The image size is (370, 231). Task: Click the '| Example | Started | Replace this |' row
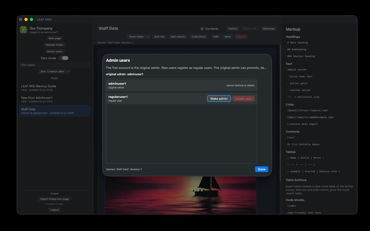tap(314, 171)
